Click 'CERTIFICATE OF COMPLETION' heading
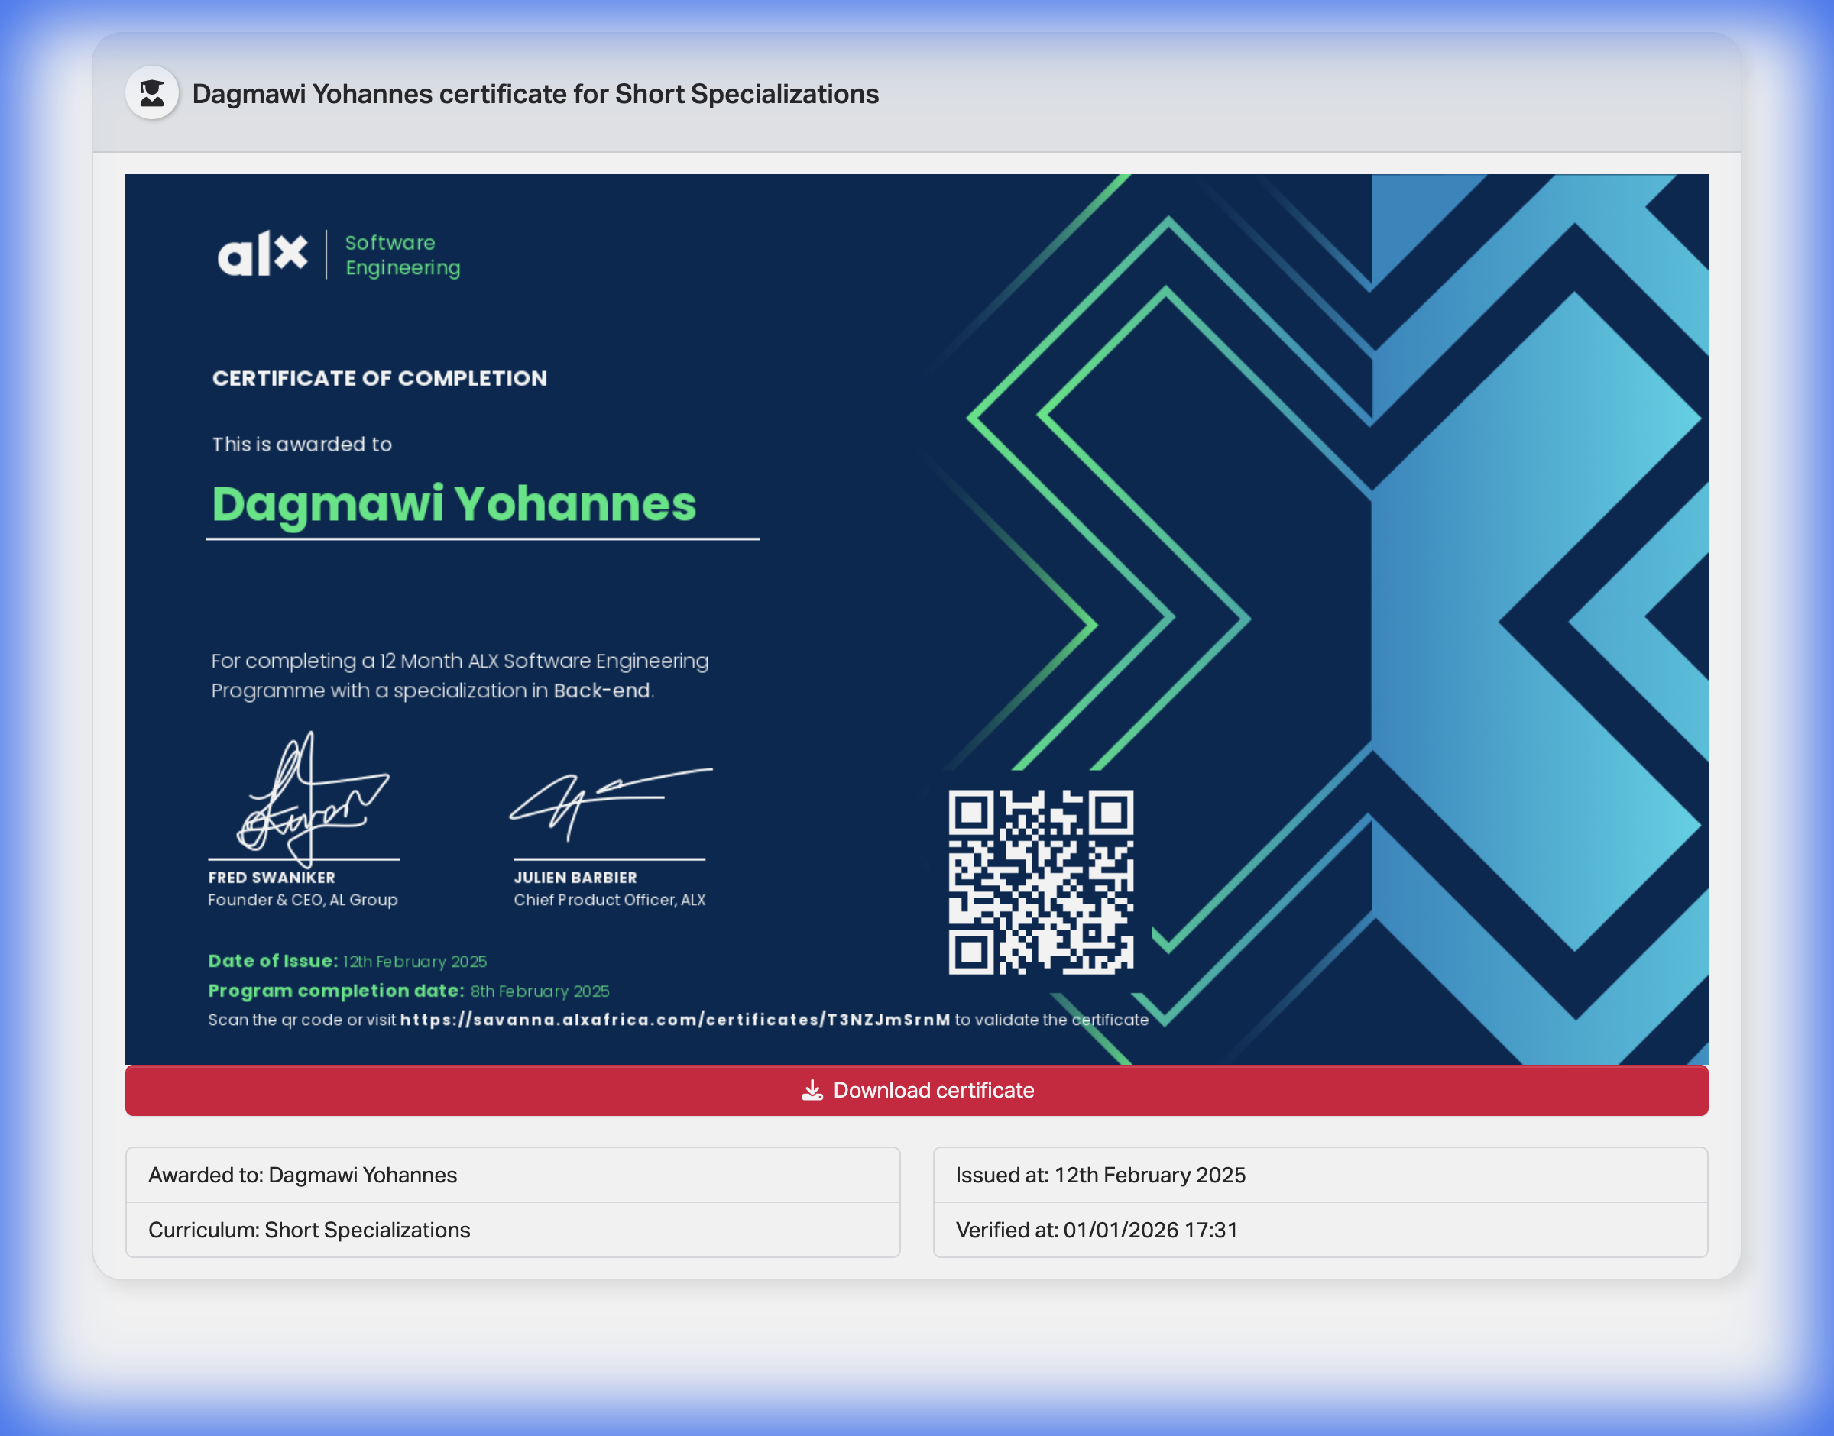The height and width of the screenshot is (1436, 1834). tap(379, 378)
